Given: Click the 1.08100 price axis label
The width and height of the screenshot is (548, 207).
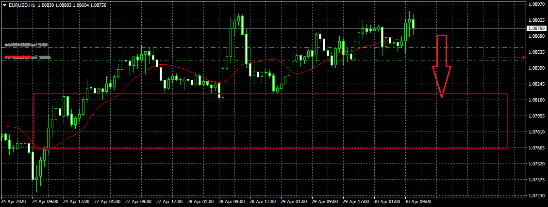Looking at the screenshot, I should pyautogui.click(x=535, y=100).
